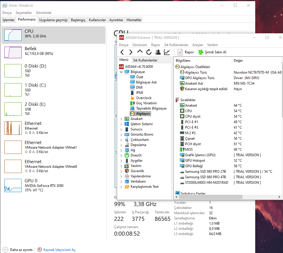The width and height of the screenshot is (283, 253).
Task: Open AIDA64 Rapor menu
Action: pos(156,45)
